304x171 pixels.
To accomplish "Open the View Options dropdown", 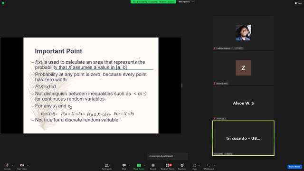I will coord(186,2).
